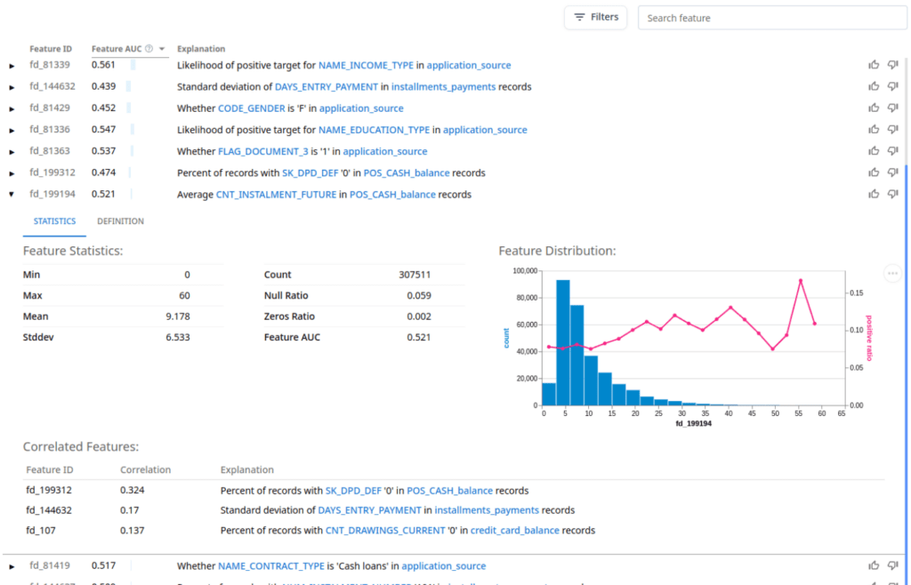
Task: Click the Search feature input field
Action: coord(772,17)
